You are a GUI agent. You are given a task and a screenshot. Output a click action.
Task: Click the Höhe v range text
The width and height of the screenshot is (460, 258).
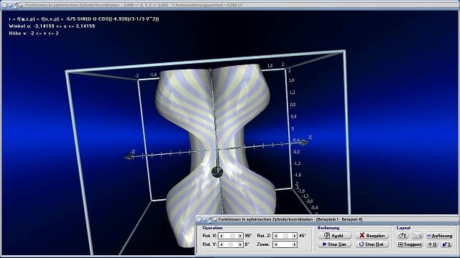click(x=34, y=34)
